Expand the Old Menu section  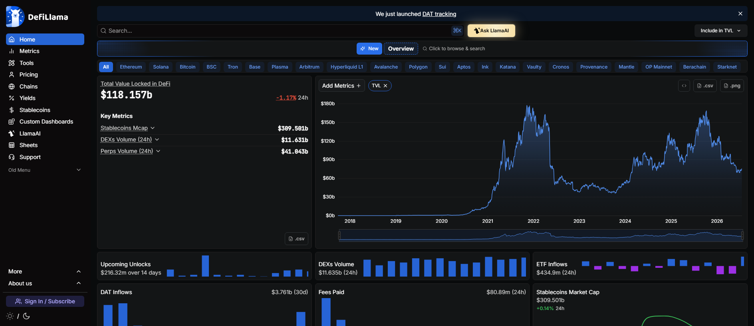click(x=45, y=170)
